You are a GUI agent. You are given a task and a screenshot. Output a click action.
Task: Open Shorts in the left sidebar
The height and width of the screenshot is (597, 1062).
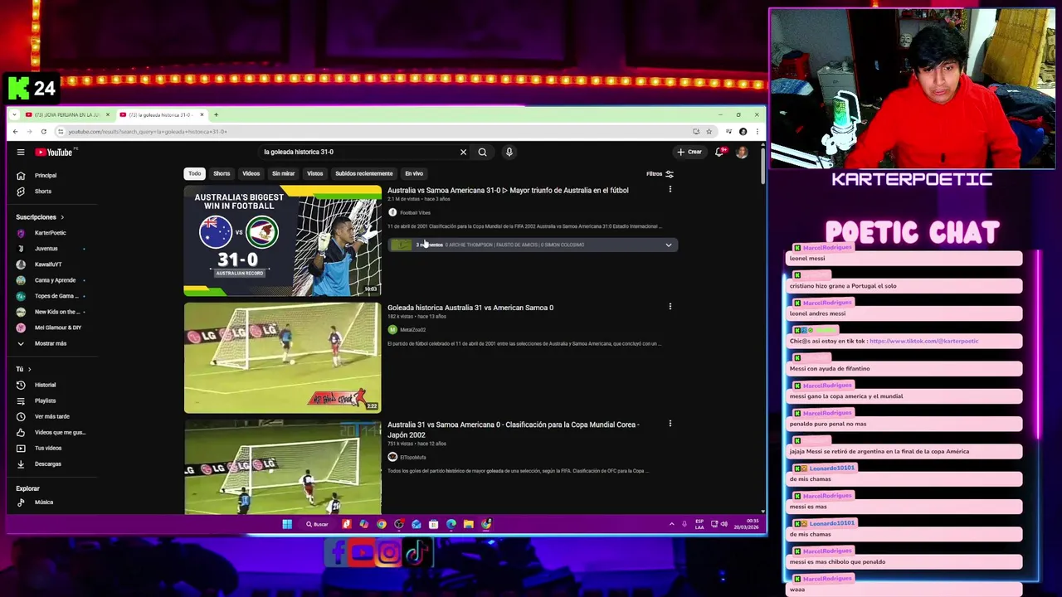click(42, 192)
